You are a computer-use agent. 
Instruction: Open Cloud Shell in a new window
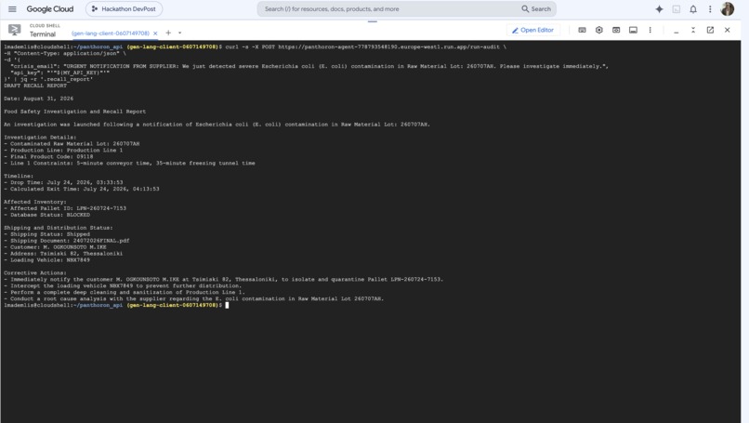tap(710, 30)
